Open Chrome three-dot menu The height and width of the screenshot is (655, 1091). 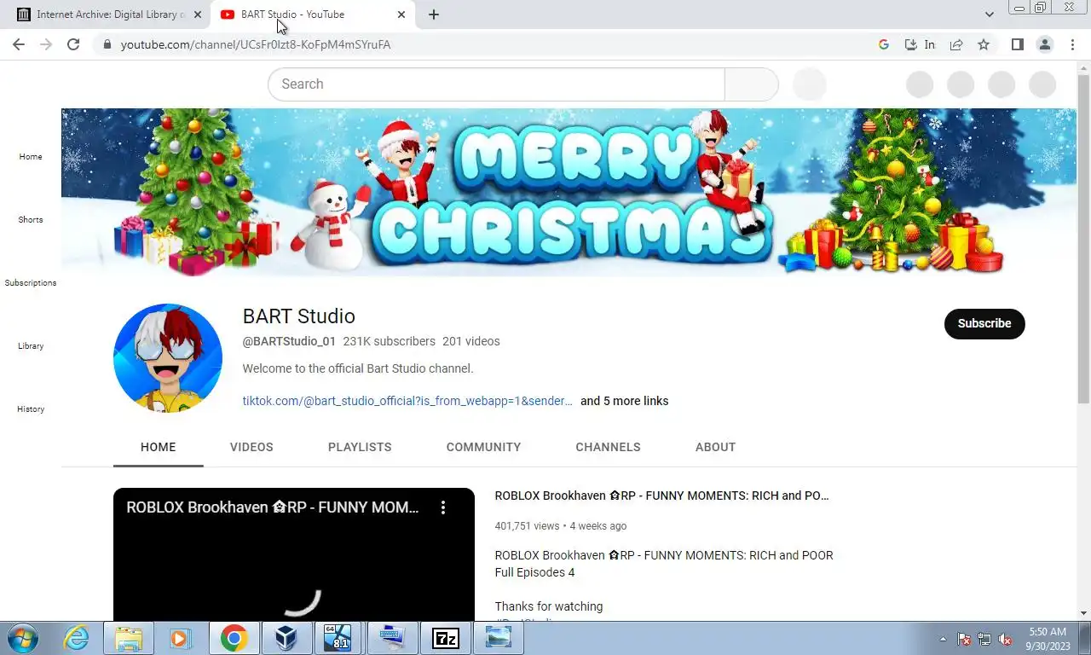1072,44
